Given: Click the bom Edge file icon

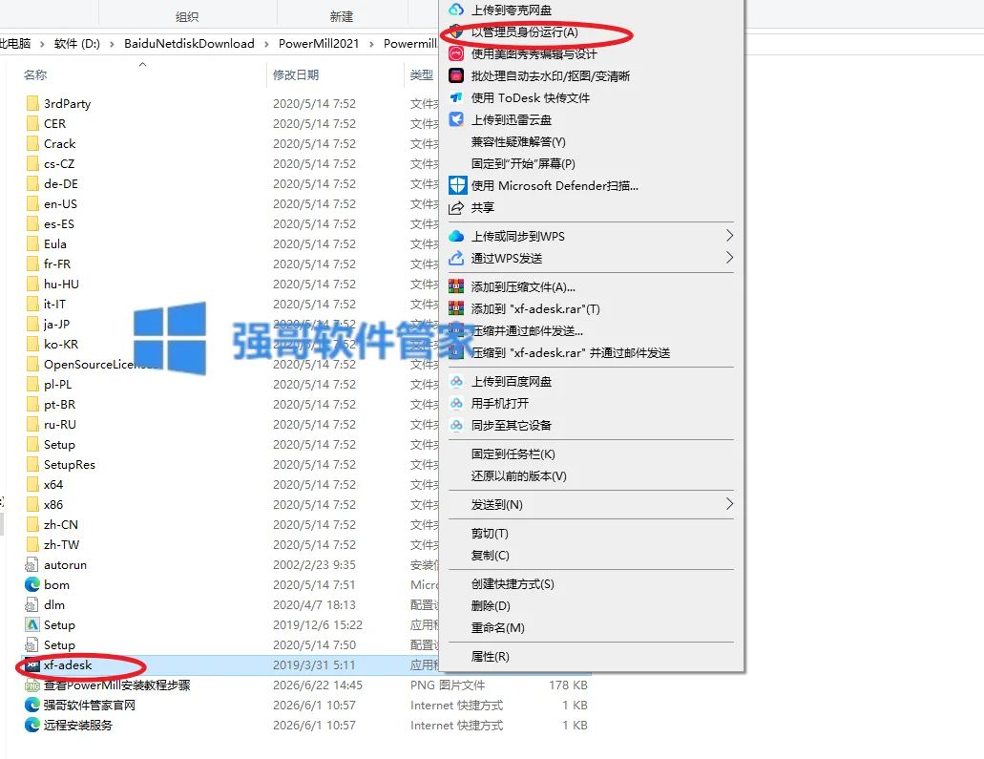Looking at the screenshot, I should (x=32, y=584).
